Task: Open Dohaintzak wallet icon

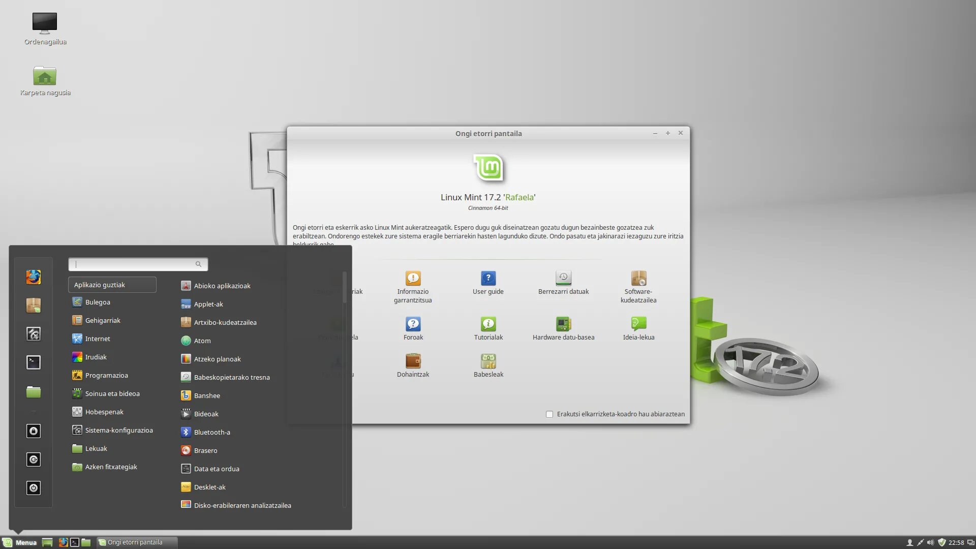Action: (x=413, y=365)
